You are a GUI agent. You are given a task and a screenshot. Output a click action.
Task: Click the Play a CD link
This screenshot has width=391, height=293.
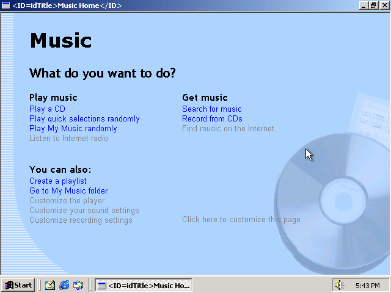click(47, 109)
